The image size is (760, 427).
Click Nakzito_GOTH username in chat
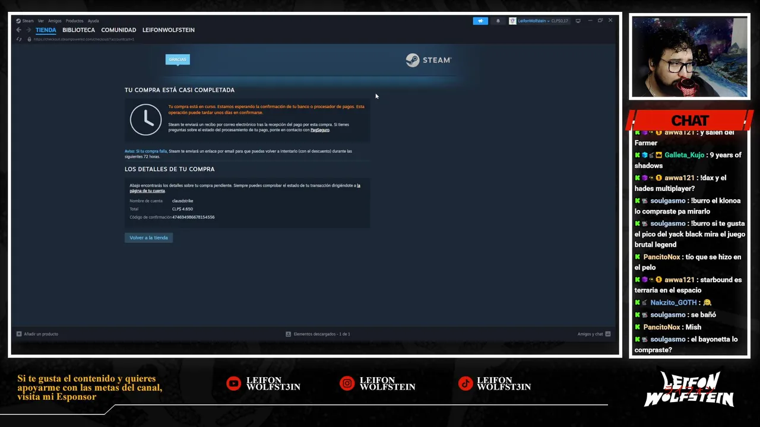[x=673, y=302]
